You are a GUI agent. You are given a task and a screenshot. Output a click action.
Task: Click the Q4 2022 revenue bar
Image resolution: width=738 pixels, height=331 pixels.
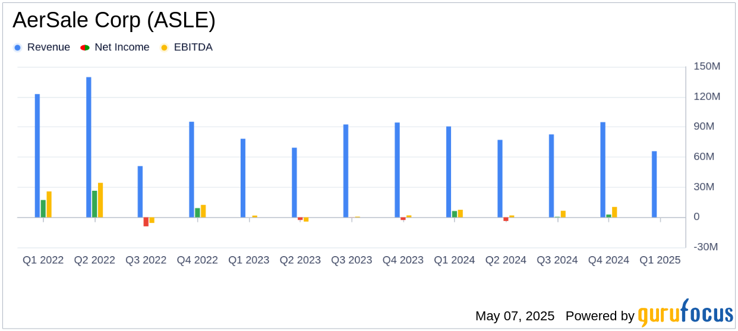[191, 170]
